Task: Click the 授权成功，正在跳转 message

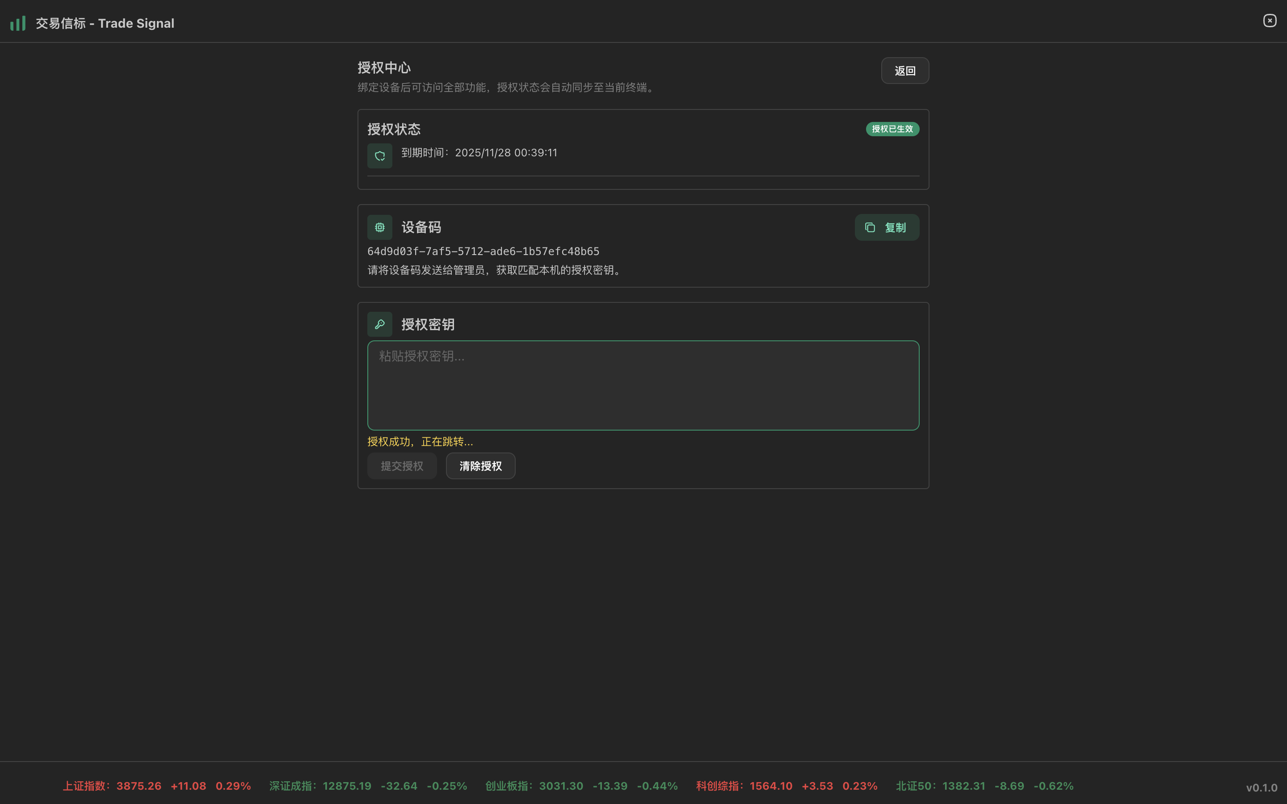Action: (x=420, y=441)
